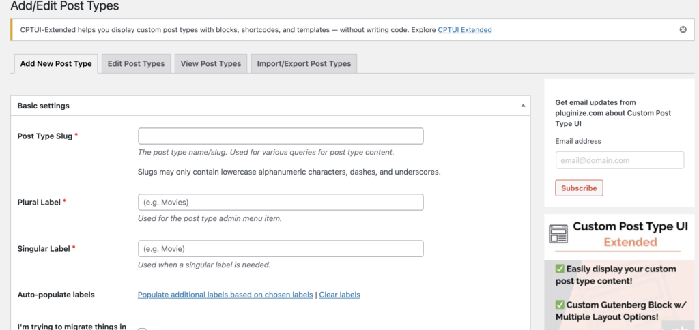Click the Email address input field

click(x=619, y=160)
